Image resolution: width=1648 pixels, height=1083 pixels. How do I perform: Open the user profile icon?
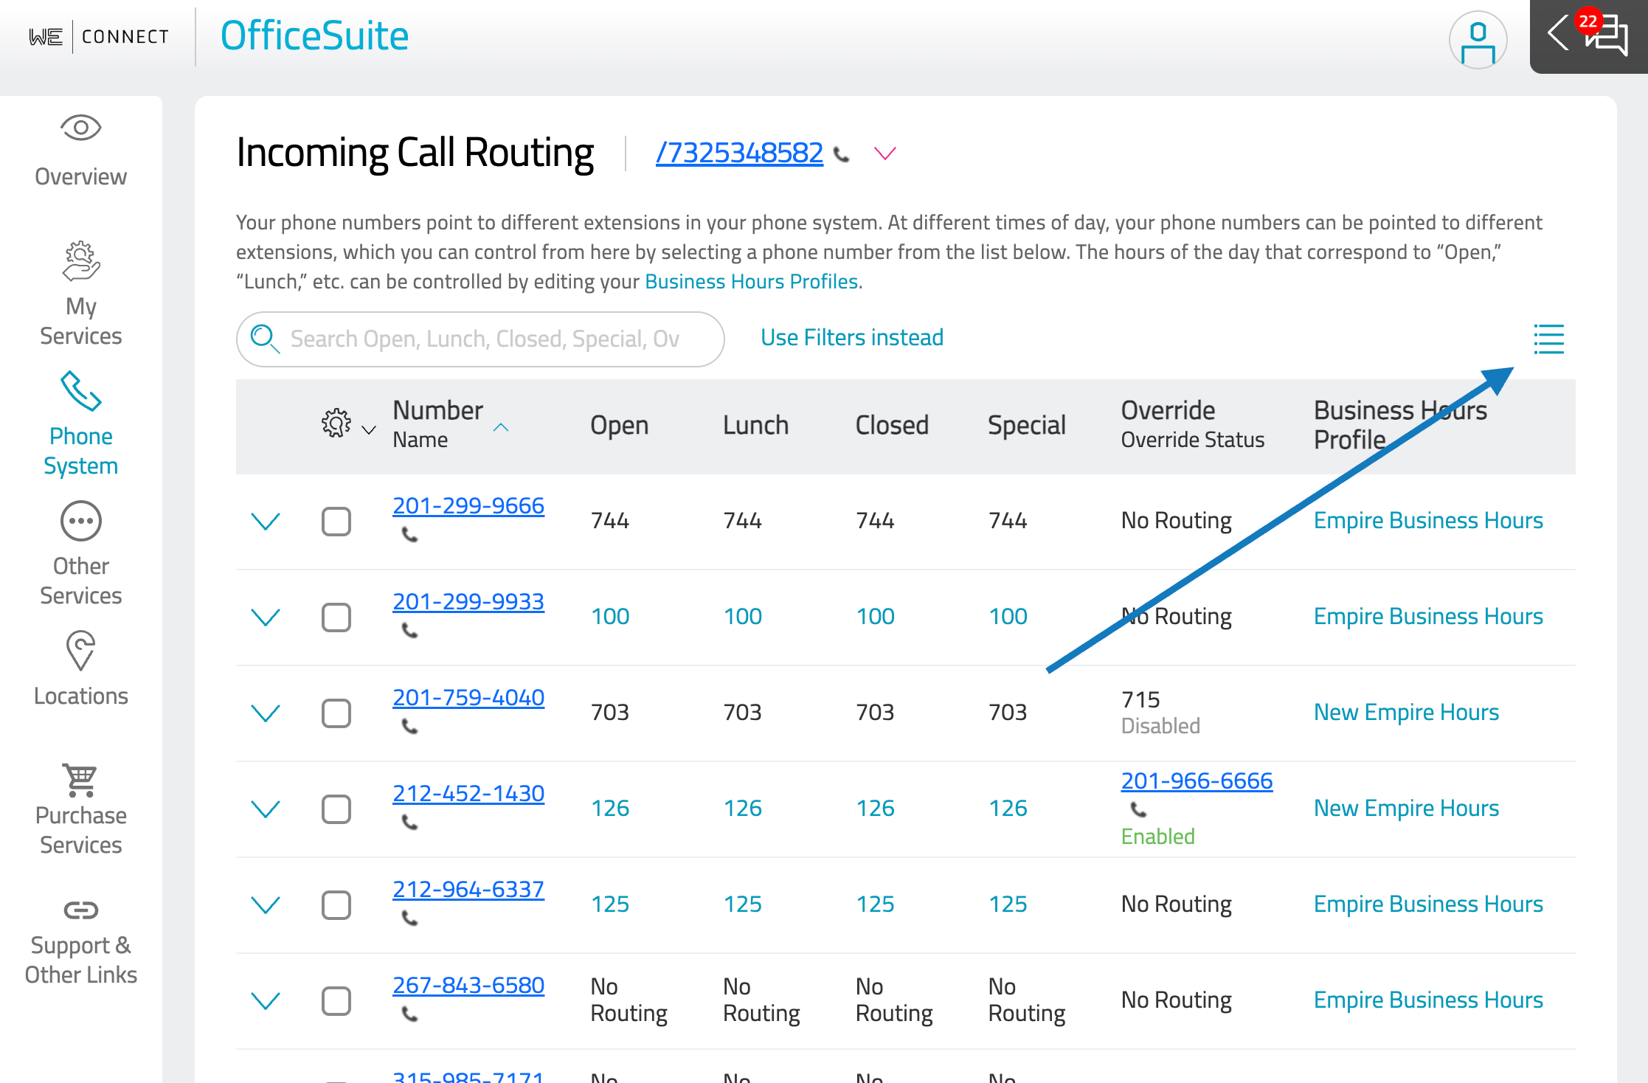[x=1478, y=41]
